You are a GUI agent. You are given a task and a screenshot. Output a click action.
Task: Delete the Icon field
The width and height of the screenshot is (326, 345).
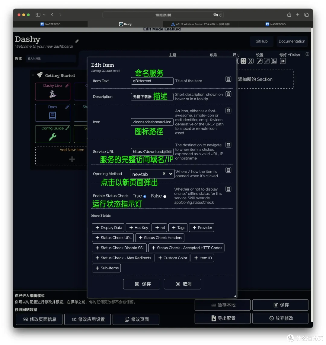pos(229,110)
